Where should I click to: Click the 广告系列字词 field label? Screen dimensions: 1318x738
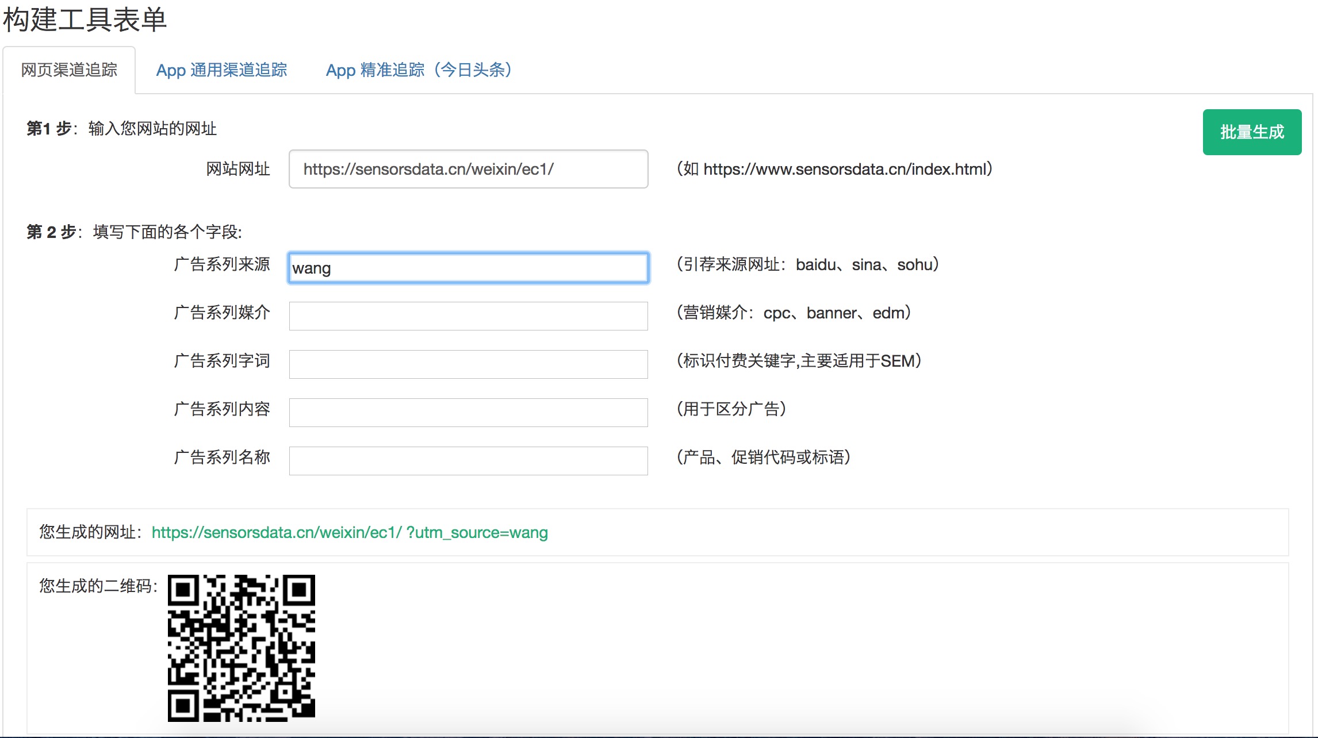pyautogui.click(x=222, y=361)
